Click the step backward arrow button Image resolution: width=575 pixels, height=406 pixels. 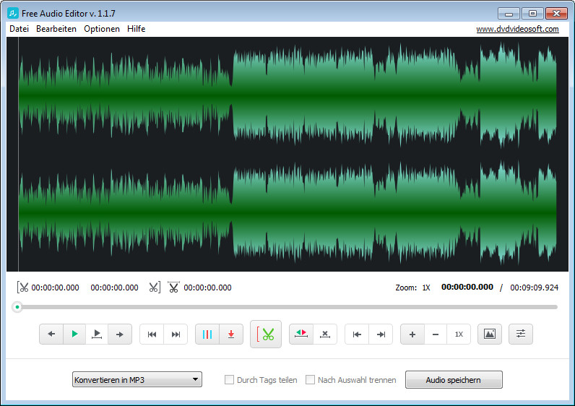(51, 334)
